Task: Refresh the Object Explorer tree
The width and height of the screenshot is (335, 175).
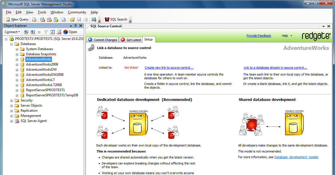Action: click(x=52, y=32)
